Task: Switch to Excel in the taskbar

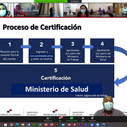Action: [x=40, y=125]
